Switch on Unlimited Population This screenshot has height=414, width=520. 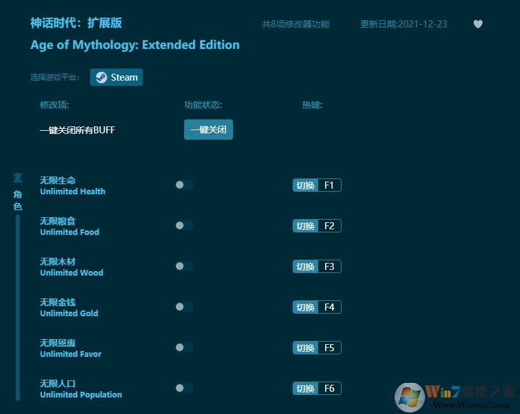point(183,388)
